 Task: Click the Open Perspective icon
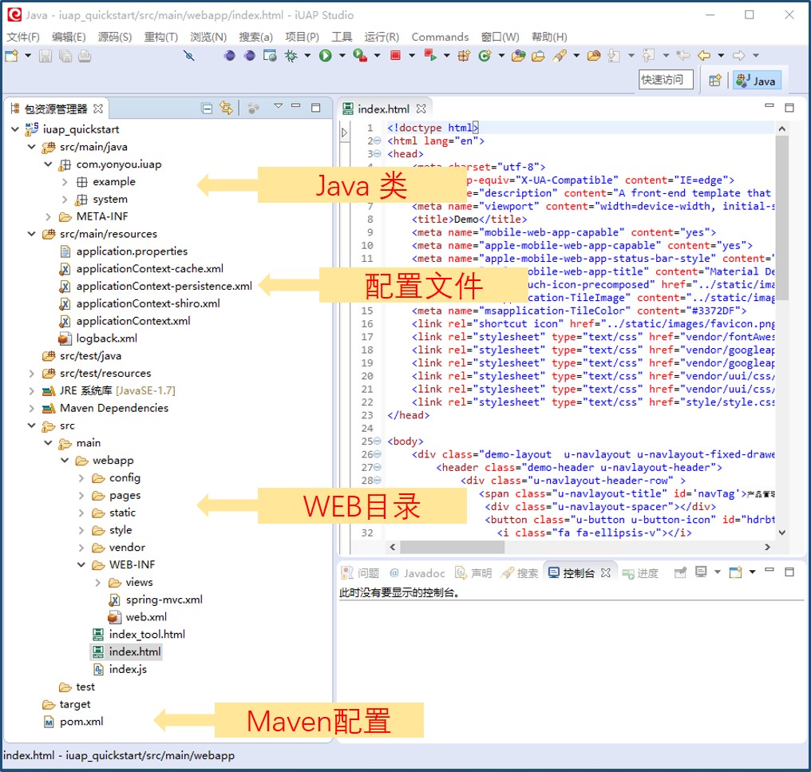click(x=715, y=80)
